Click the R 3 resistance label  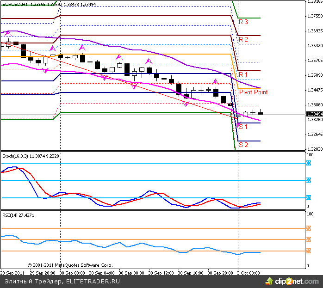pos(243,22)
